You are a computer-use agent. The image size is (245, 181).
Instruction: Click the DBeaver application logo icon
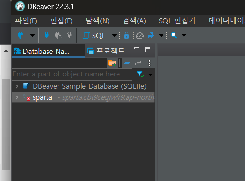point(20,6)
